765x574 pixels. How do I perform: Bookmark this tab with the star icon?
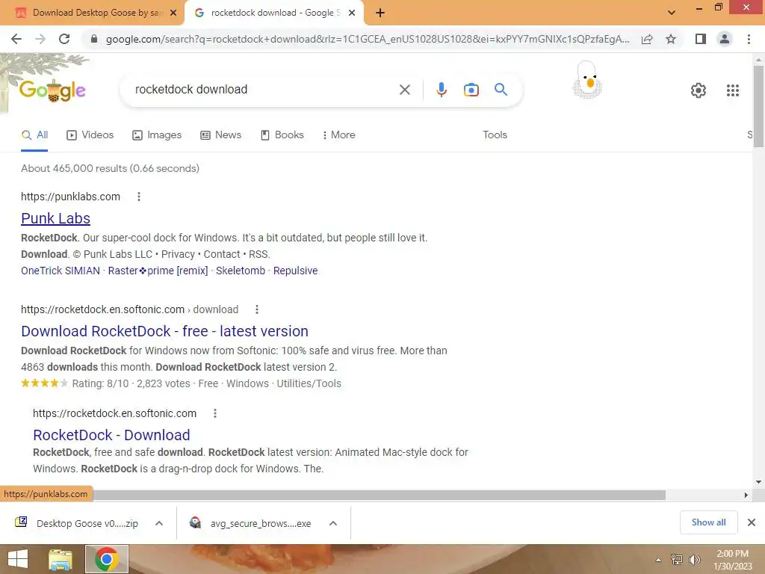click(671, 39)
